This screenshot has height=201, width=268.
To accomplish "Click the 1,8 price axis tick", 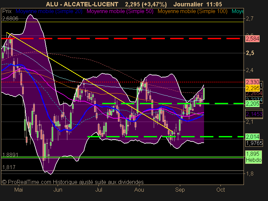I will click(250, 174).
